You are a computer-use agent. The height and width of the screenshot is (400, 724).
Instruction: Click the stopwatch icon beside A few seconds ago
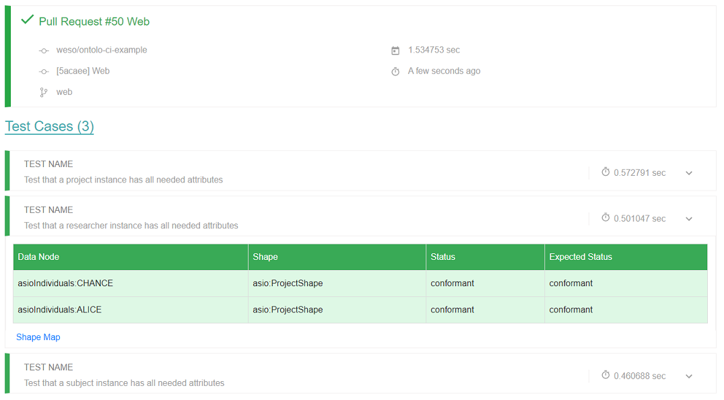395,71
